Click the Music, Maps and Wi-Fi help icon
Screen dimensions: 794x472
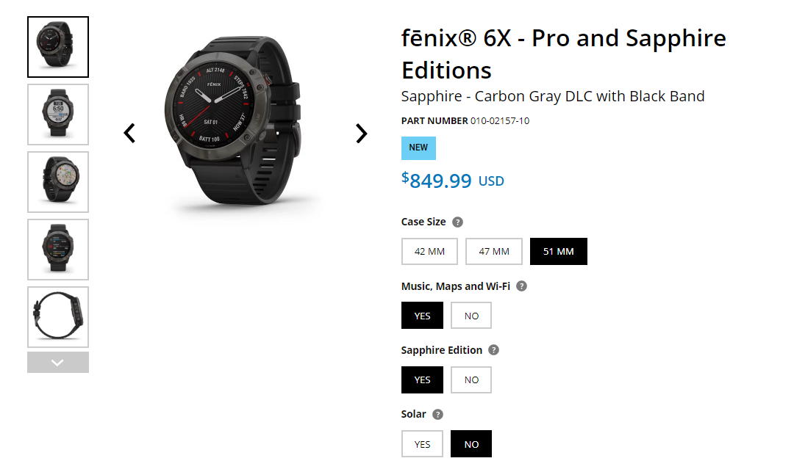pos(521,286)
